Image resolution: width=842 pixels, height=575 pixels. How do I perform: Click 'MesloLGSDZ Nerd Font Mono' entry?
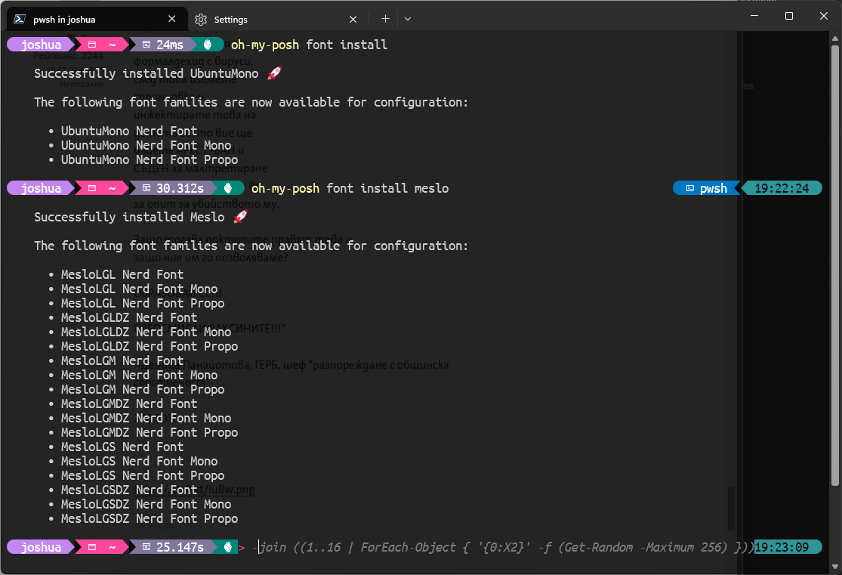point(146,505)
